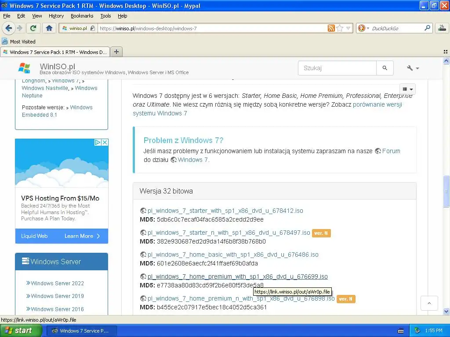This screenshot has width=450, height=337.
Task: Click into the Szukaj search field
Action: pyautogui.click(x=337, y=68)
